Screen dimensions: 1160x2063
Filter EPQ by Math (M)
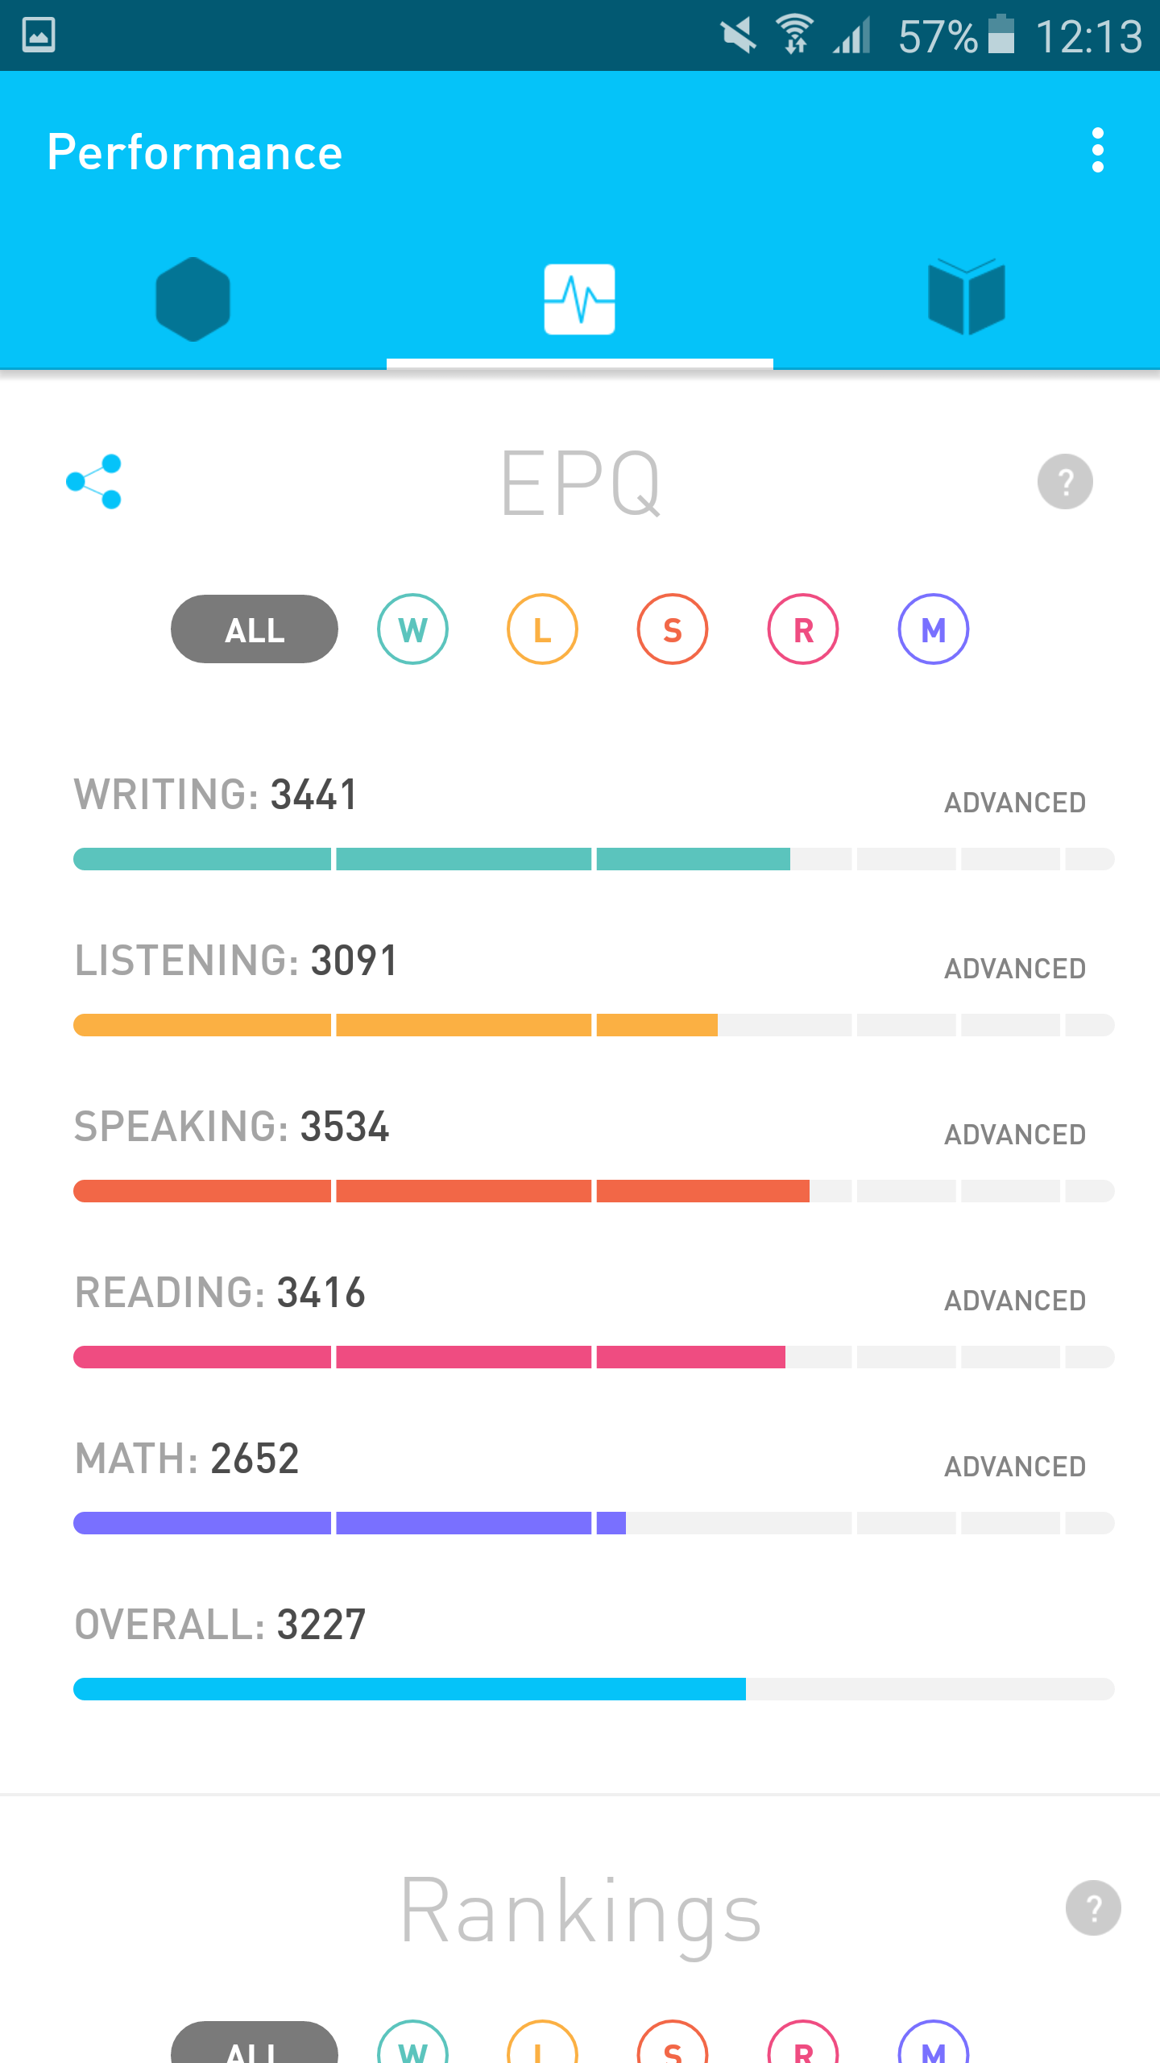click(934, 629)
